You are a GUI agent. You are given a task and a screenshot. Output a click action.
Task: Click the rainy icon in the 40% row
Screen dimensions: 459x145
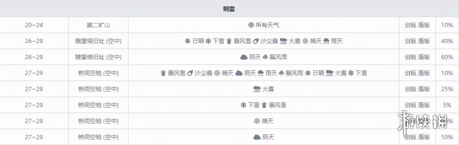pos(327,41)
